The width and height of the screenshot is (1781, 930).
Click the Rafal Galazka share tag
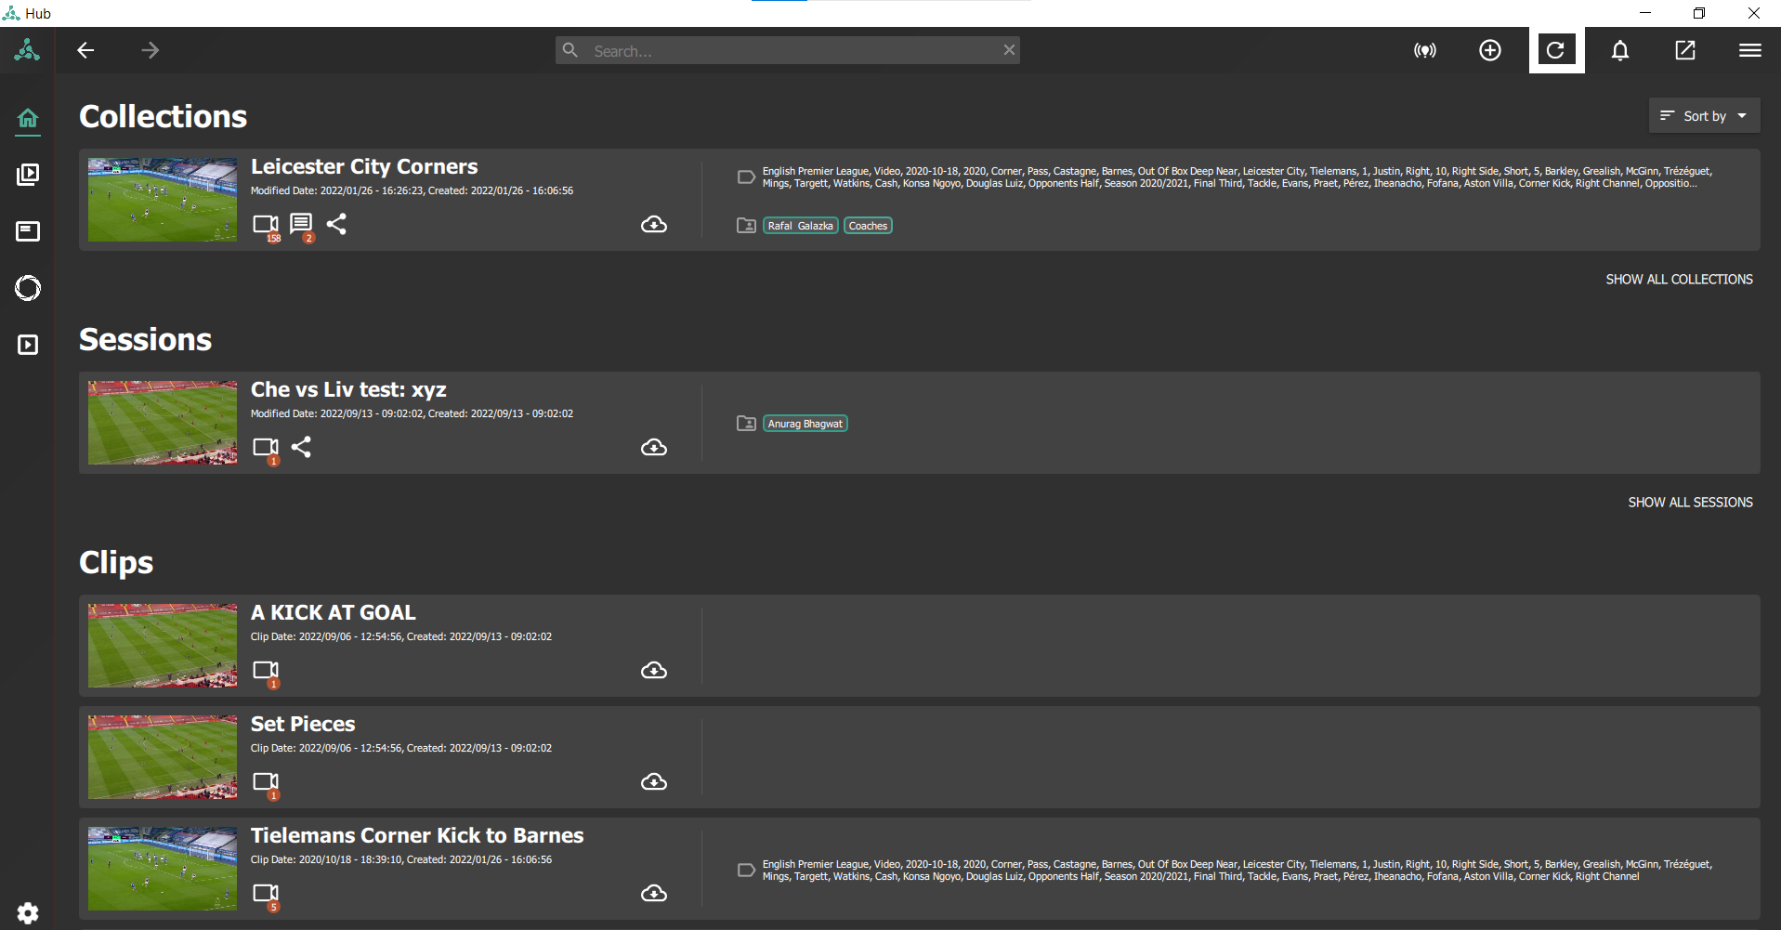pos(801,226)
